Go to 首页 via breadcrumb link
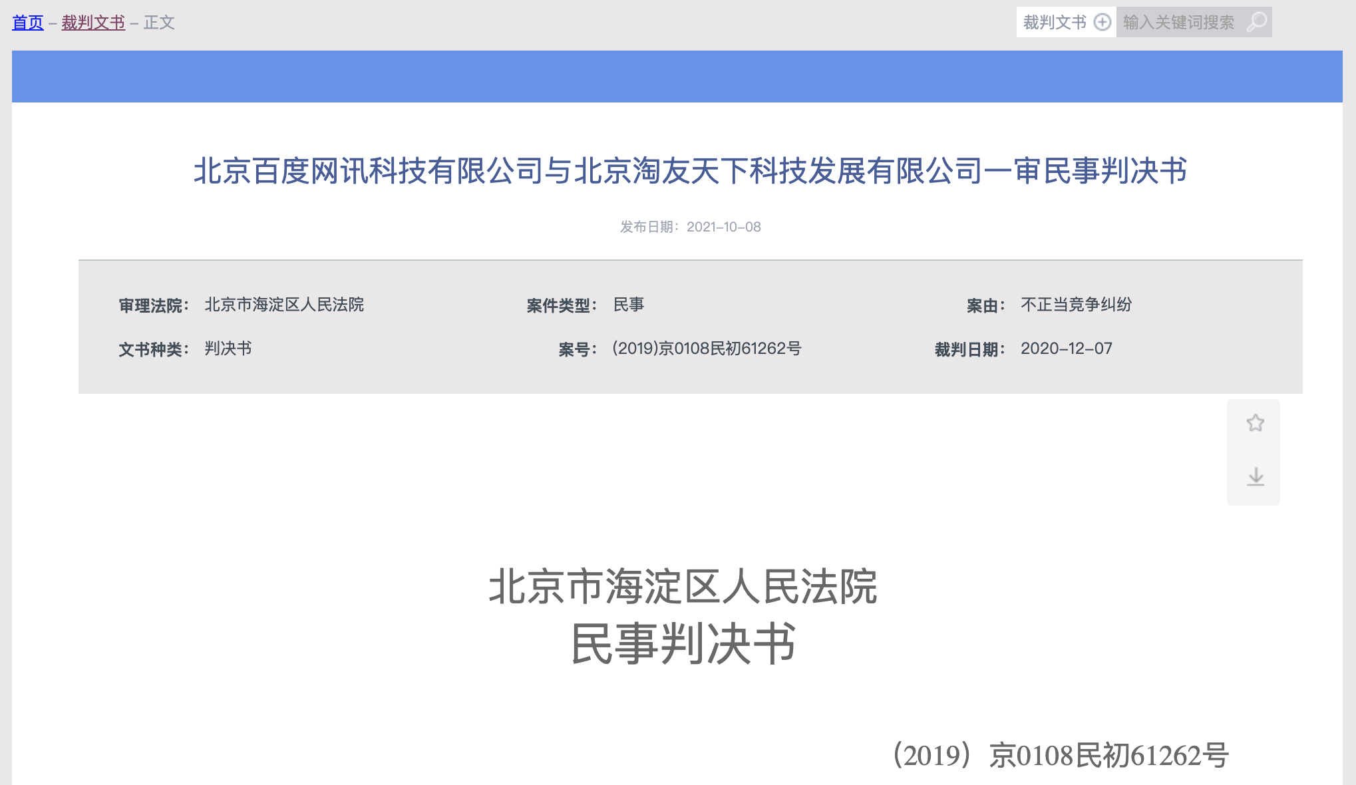Image resolution: width=1356 pixels, height=785 pixels. [28, 23]
